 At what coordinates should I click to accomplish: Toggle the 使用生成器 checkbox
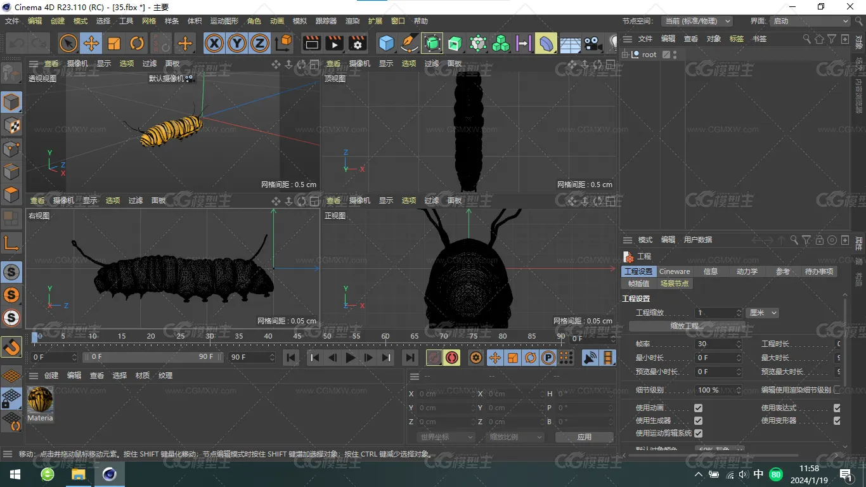pyautogui.click(x=698, y=420)
